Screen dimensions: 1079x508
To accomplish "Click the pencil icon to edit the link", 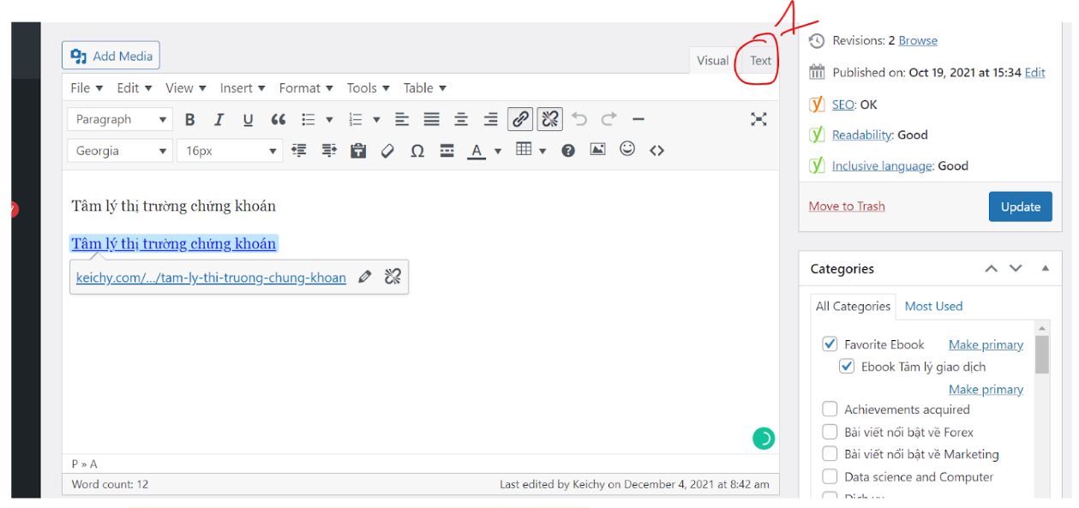I will tap(365, 277).
